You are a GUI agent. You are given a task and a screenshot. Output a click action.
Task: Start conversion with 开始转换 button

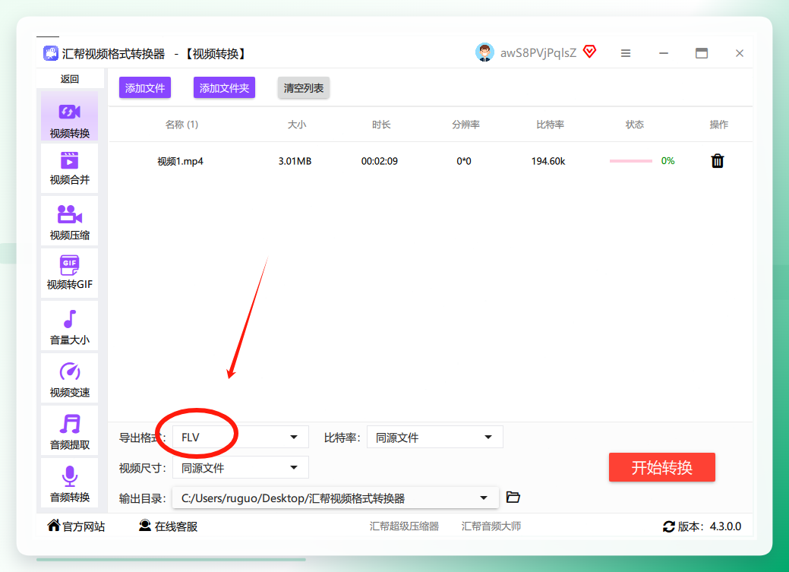pyautogui.click(x=661, y=467)
